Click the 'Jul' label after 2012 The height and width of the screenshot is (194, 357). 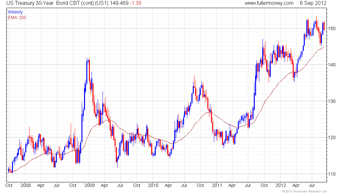(312, 185)
